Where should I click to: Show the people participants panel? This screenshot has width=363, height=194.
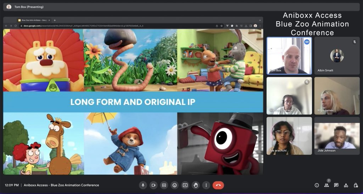[326, 185]
